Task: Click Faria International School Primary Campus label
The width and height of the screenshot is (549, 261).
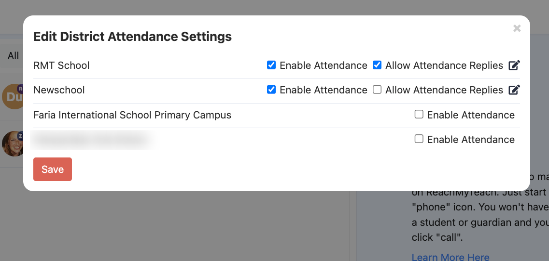Action: click(132, 115)
